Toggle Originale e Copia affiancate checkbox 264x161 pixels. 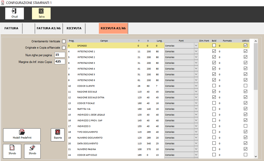(x=64, y=48)
